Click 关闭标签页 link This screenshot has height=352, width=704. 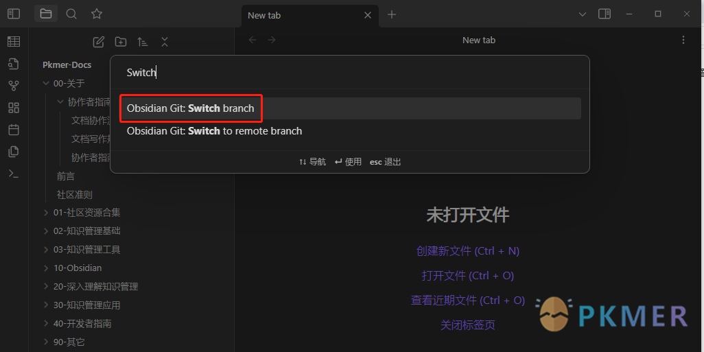click(468, 325)
